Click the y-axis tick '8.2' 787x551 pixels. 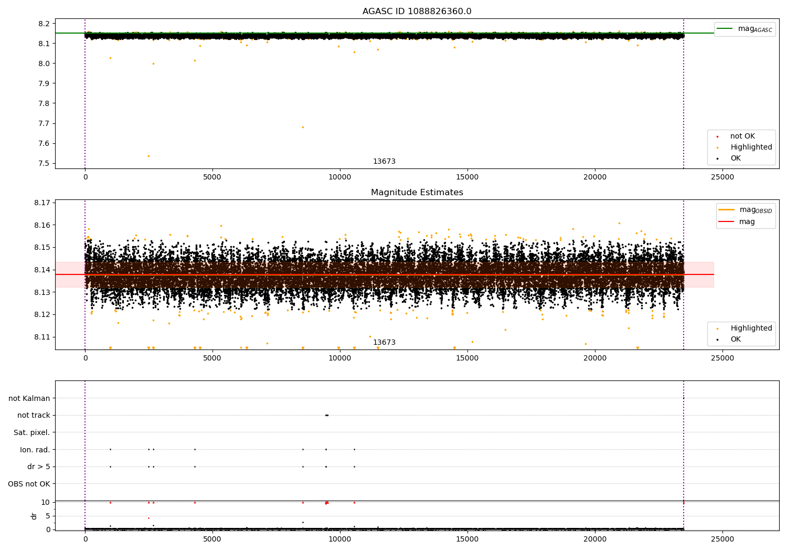(x=44, y=24)
